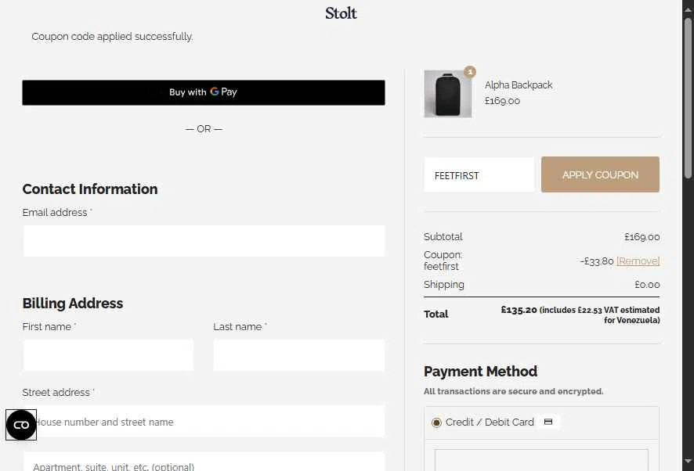Remove the feetfirst coupon
This screenshot has height=471, width=694.
coord(638,261)
